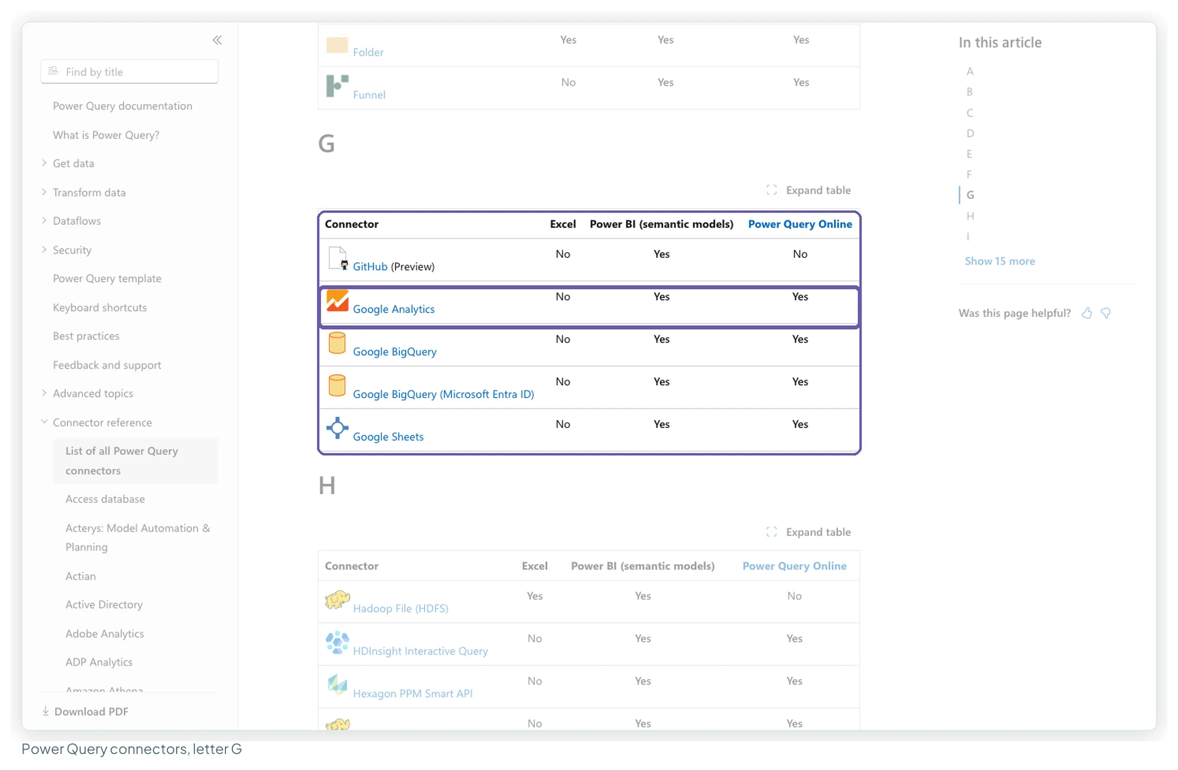1178x770 pixels.
Task: Open the Google BigQuery (Microsoft Entra ID) link
Action: pos(443,394)
